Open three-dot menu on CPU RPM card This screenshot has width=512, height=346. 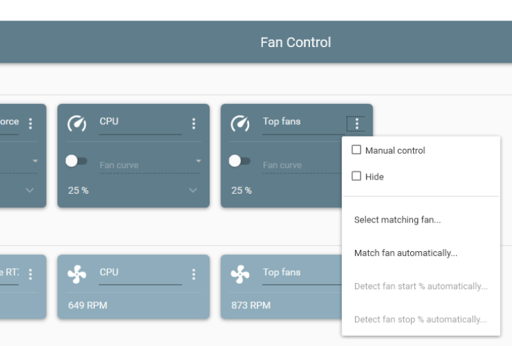(x=194, y=274)
